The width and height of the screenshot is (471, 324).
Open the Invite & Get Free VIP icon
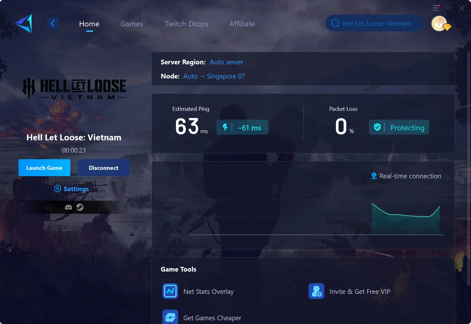[316, 291]
